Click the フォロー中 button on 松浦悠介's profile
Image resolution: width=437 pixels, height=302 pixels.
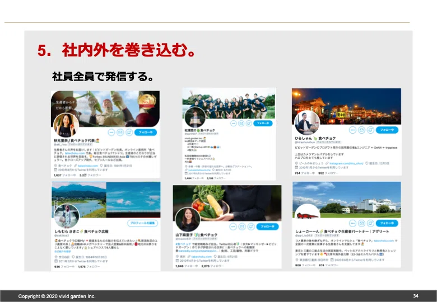pos(263,123)
